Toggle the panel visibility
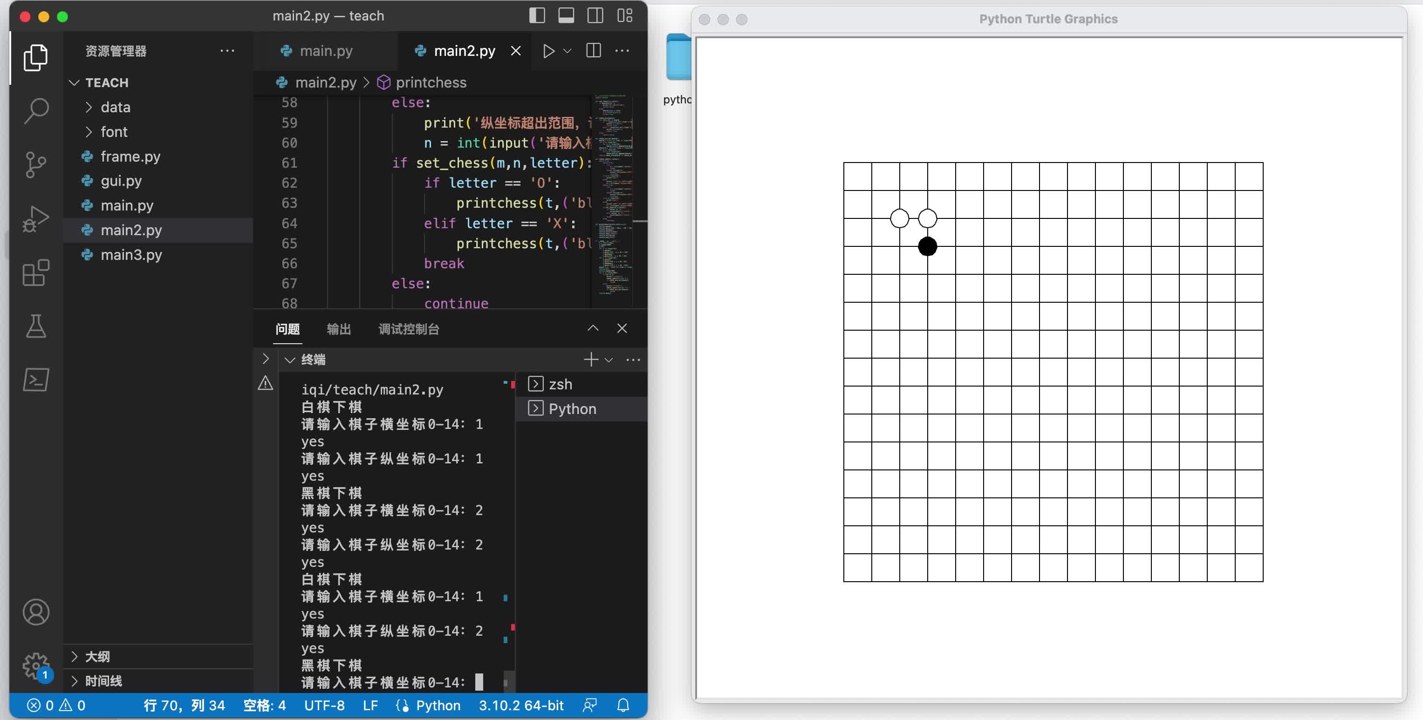Screen dimensions: 1423x720 (566, 15)
